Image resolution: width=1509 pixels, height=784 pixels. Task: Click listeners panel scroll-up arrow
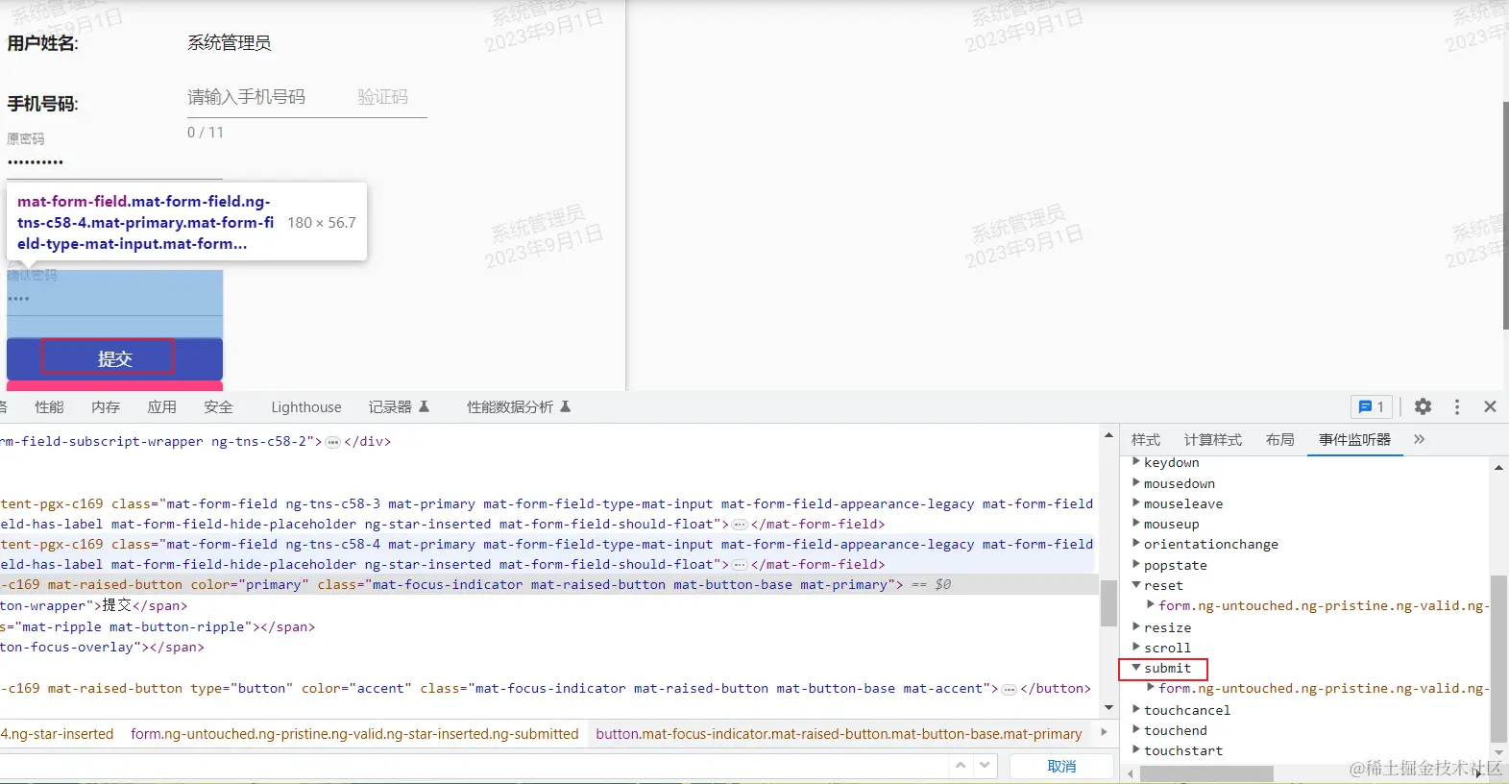[1498, 467]
